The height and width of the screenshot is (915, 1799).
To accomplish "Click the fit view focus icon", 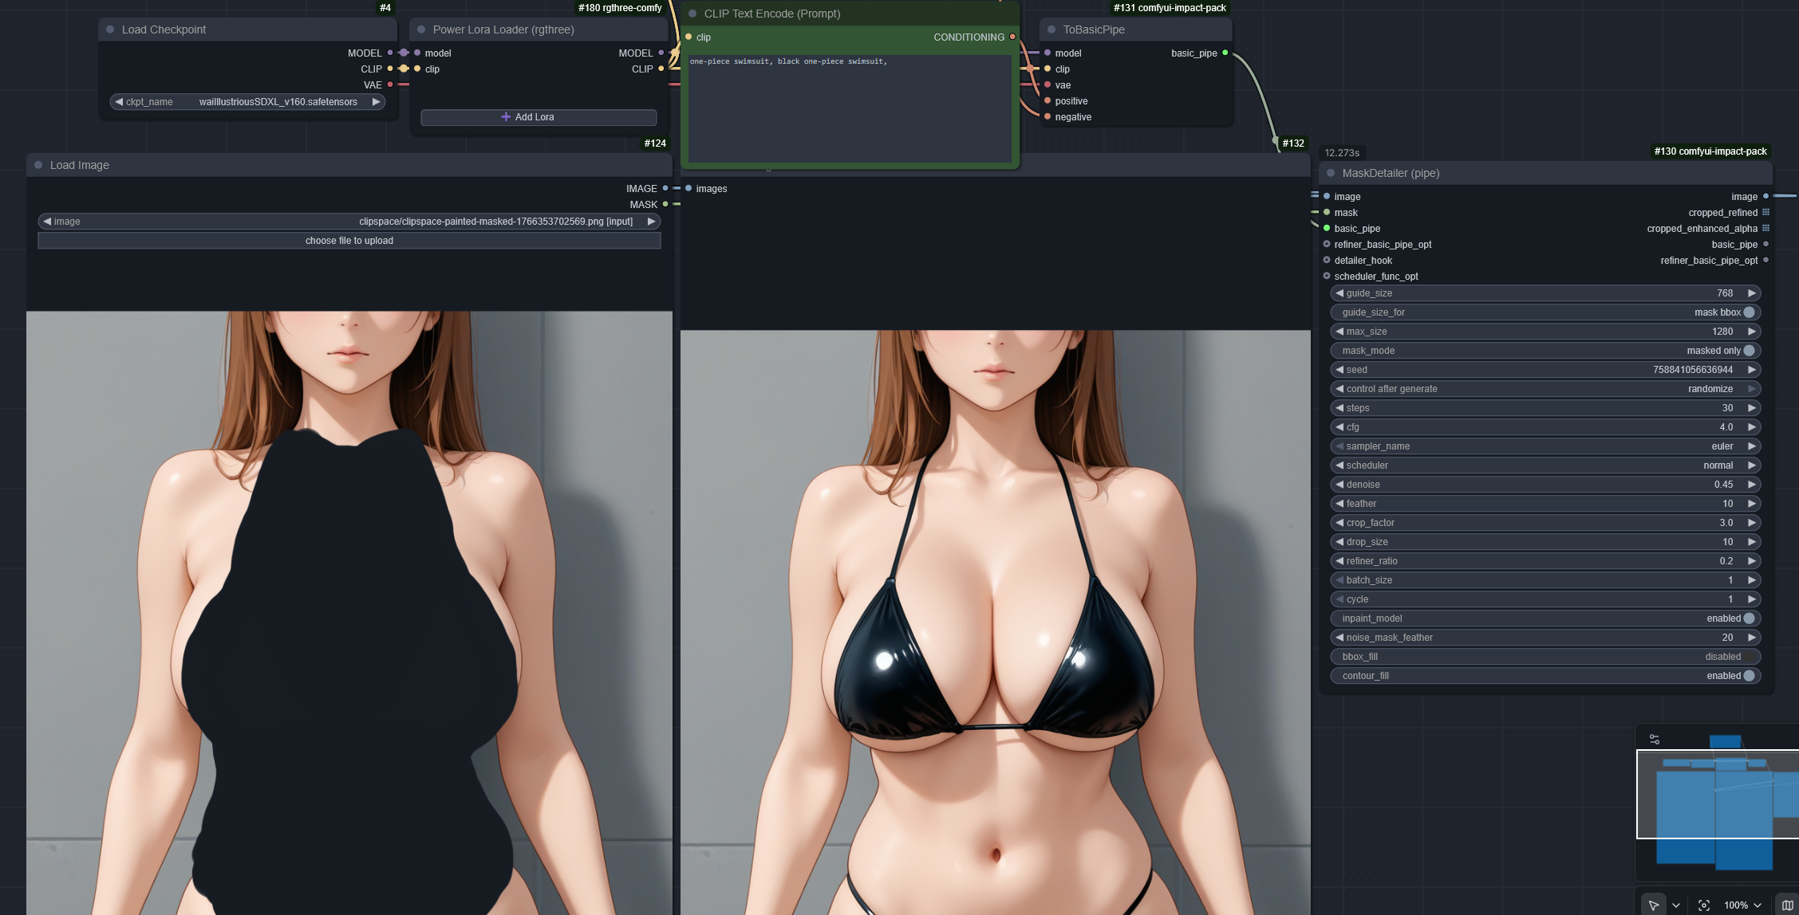I will tap(1704, 905).
